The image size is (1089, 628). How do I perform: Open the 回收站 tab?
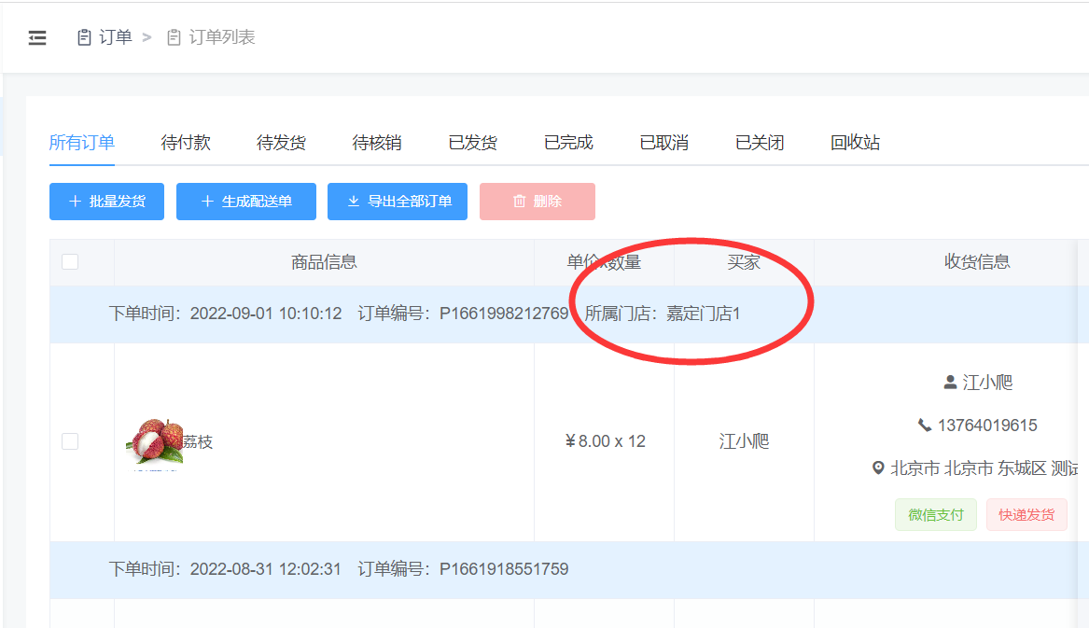(855, 143)
